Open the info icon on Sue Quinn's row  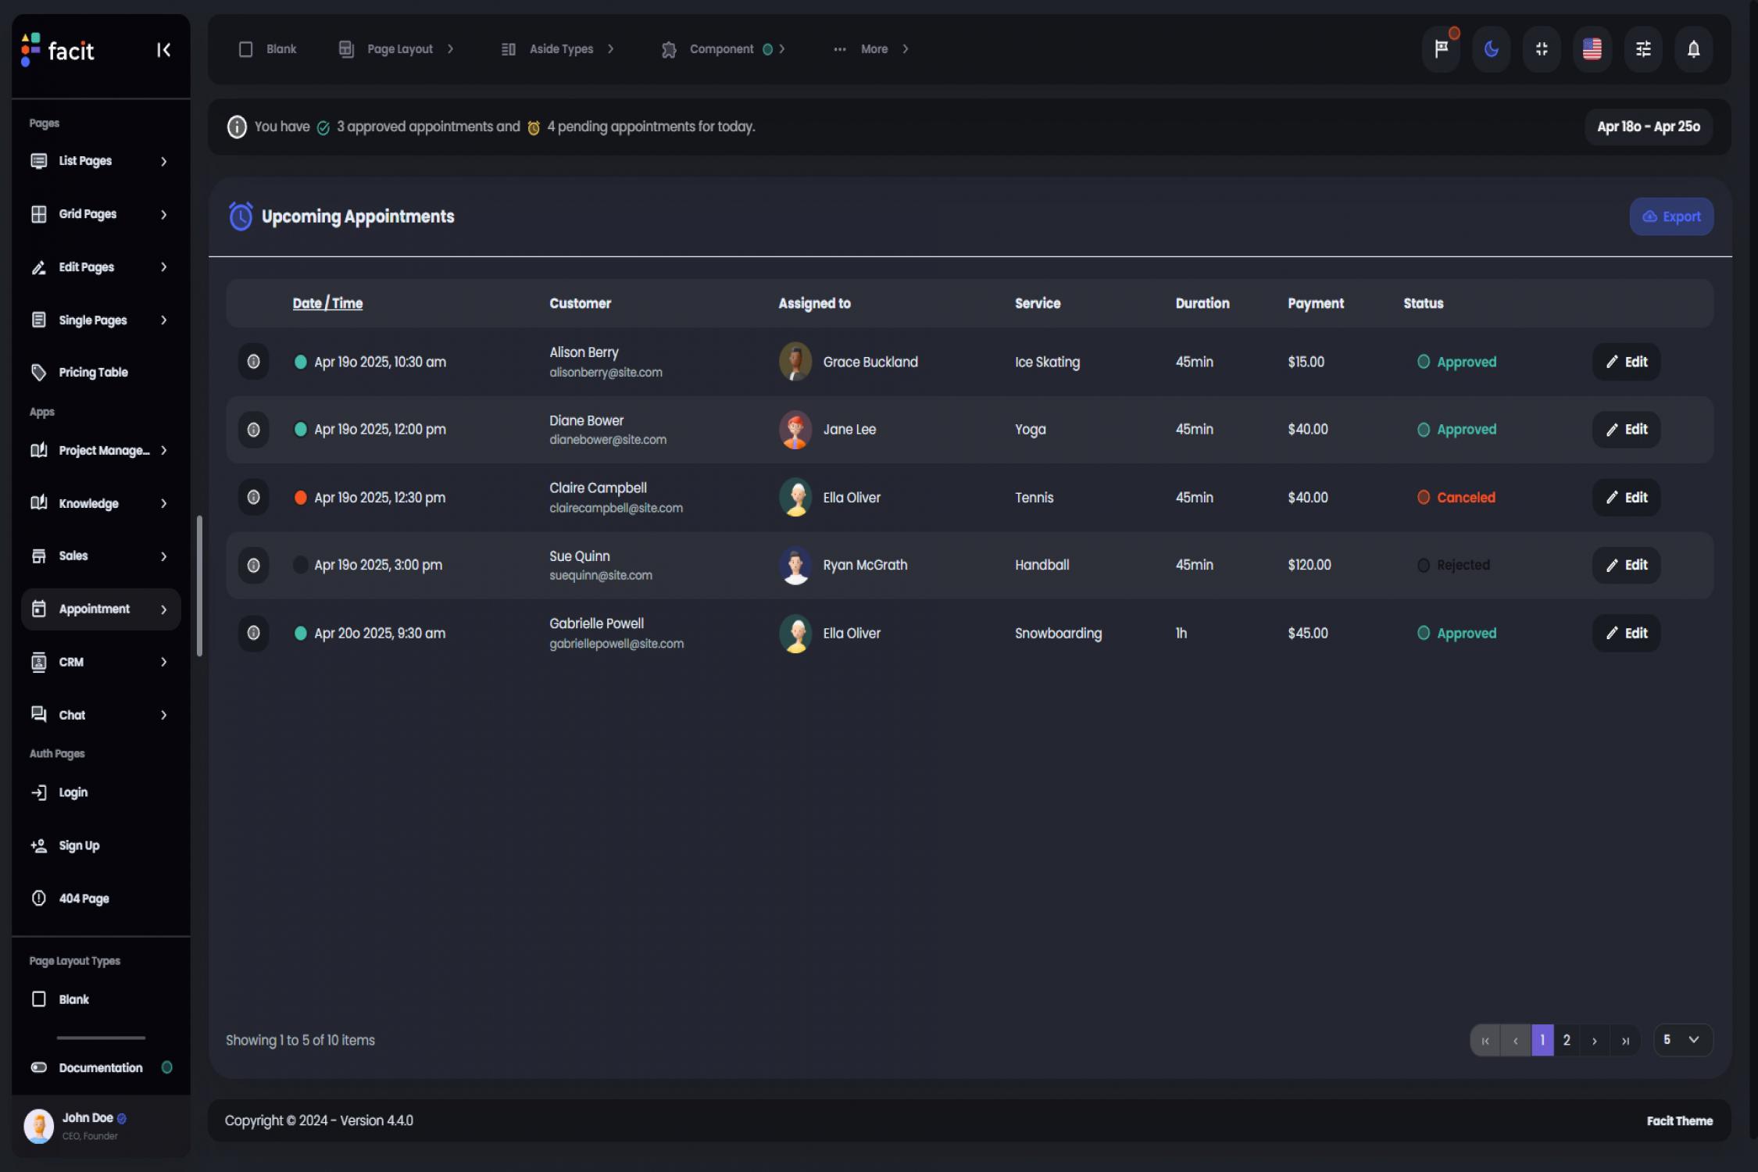pos(252,565)
